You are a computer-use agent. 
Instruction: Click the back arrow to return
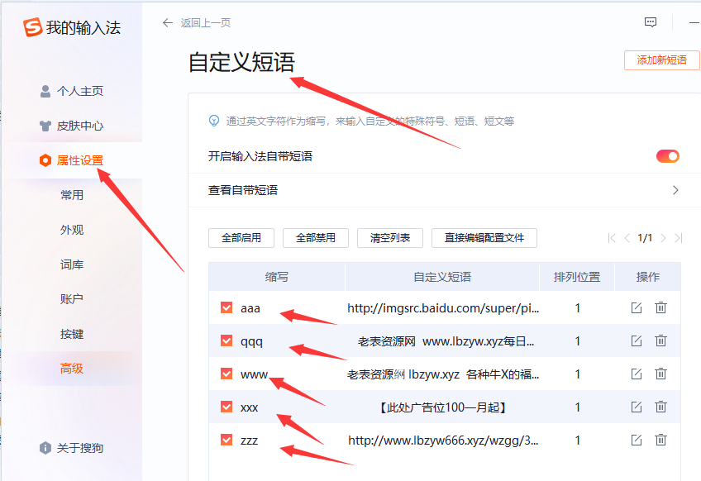[169, 22]
